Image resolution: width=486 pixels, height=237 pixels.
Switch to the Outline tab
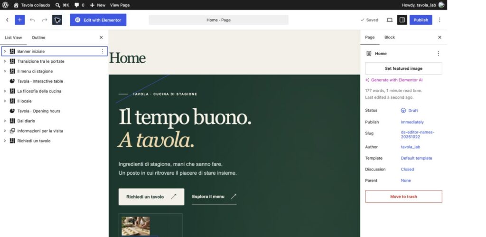click(x=38, y=38)
